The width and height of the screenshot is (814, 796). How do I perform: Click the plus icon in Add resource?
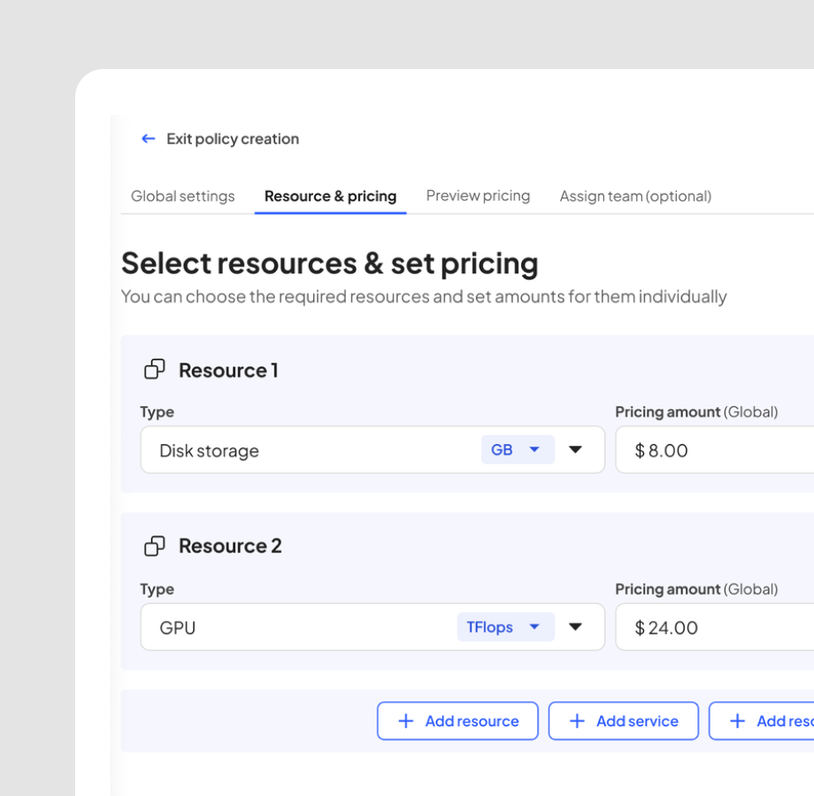coord(406,721)
